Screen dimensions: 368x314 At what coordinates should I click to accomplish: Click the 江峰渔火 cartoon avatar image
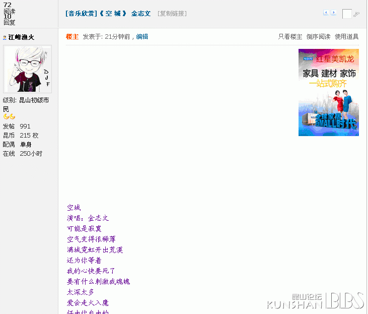point(27,69)
